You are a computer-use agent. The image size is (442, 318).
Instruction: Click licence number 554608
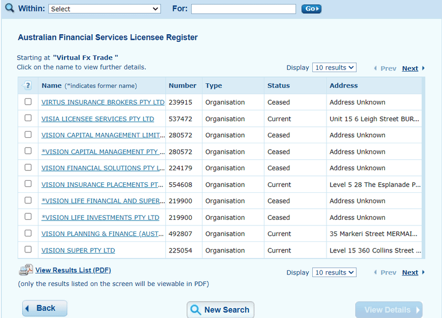pyautogui.click(x=181, y=185)
